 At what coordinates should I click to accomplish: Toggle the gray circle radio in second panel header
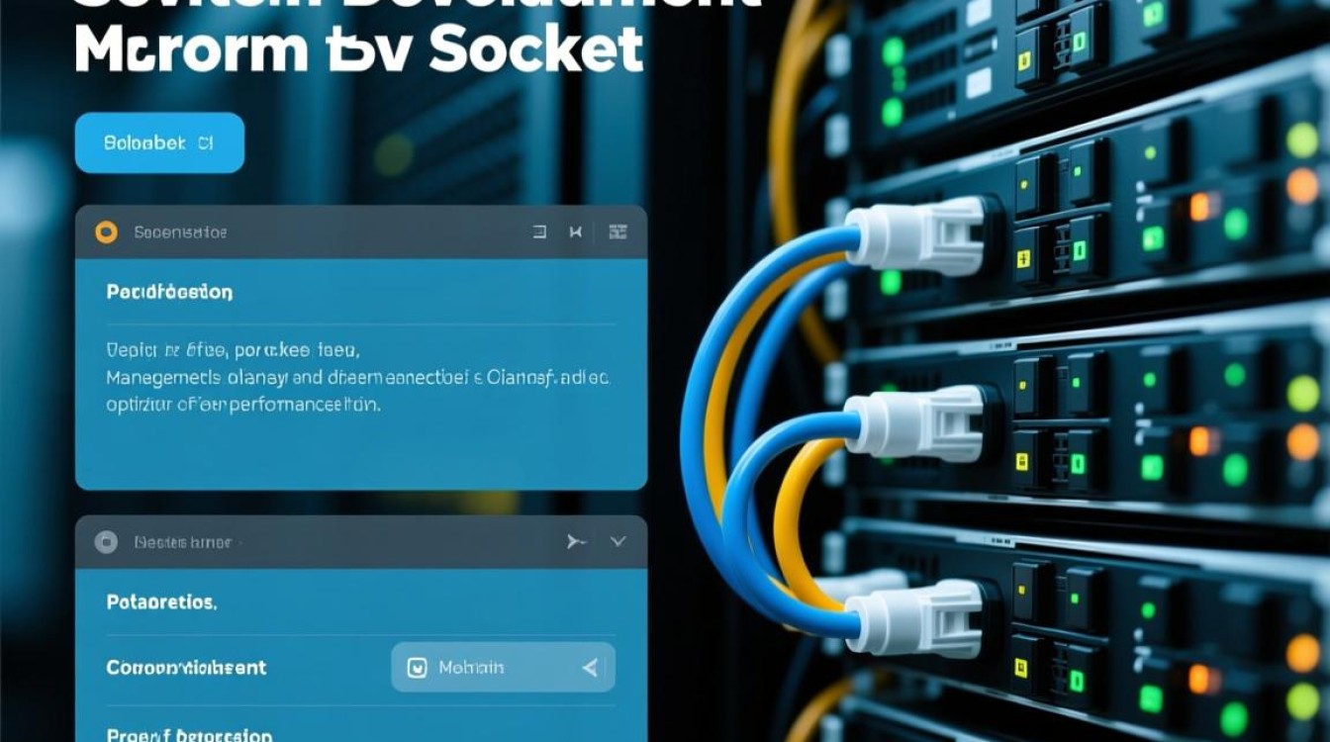[105, 542]
